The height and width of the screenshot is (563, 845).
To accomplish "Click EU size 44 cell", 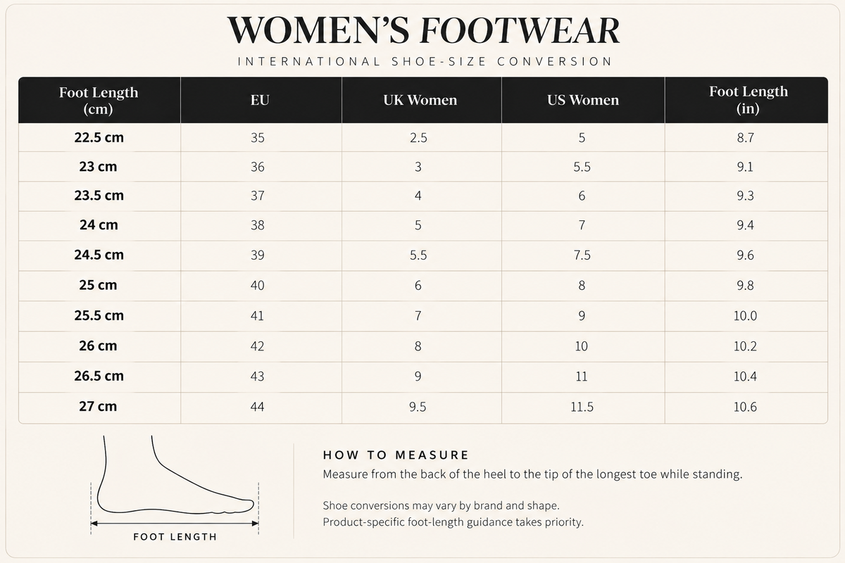I will click(258, 407).
